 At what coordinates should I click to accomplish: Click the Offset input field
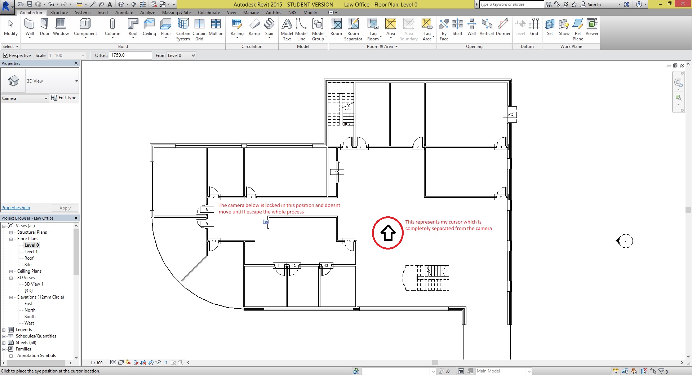[x=130, y=55]
